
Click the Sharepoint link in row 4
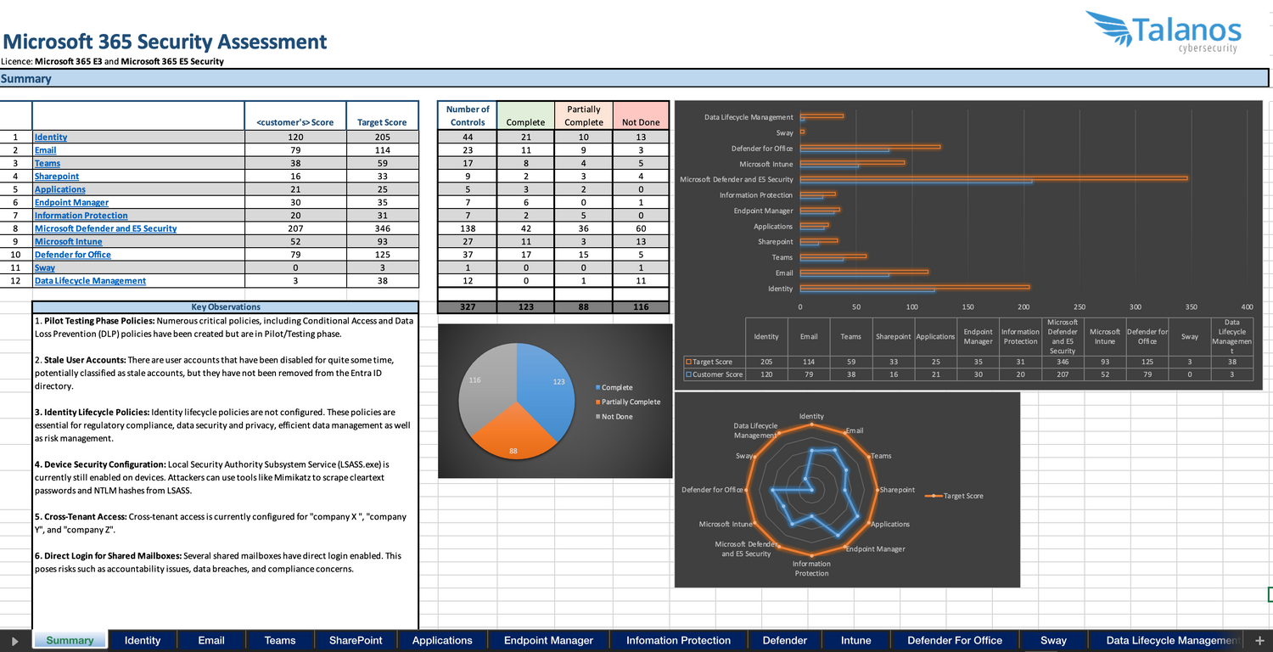[57, 177]
